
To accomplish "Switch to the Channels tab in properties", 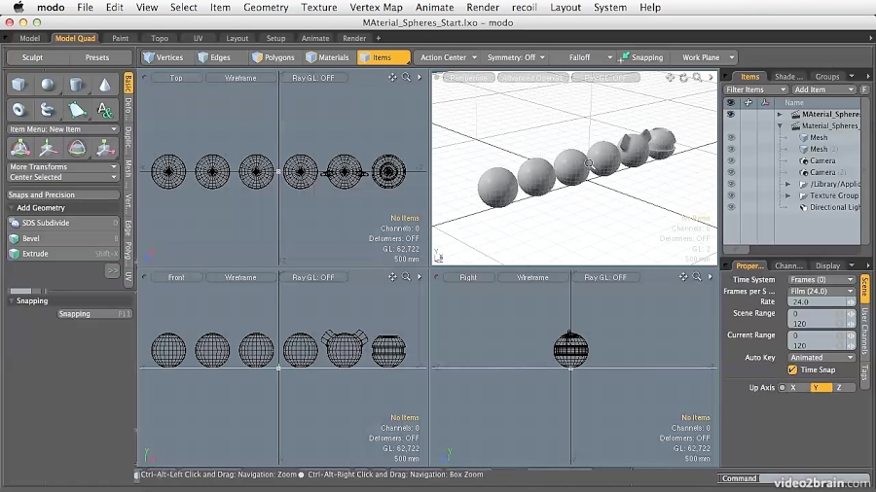I will 788,265.
